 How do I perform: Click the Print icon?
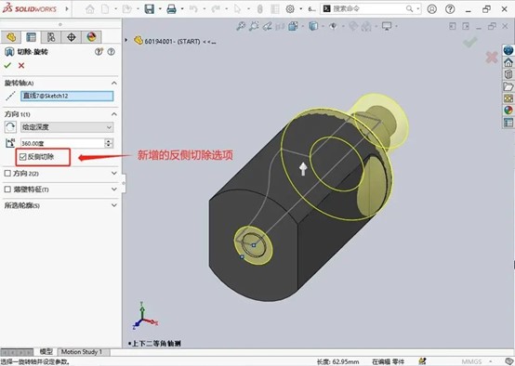[171, 9]
